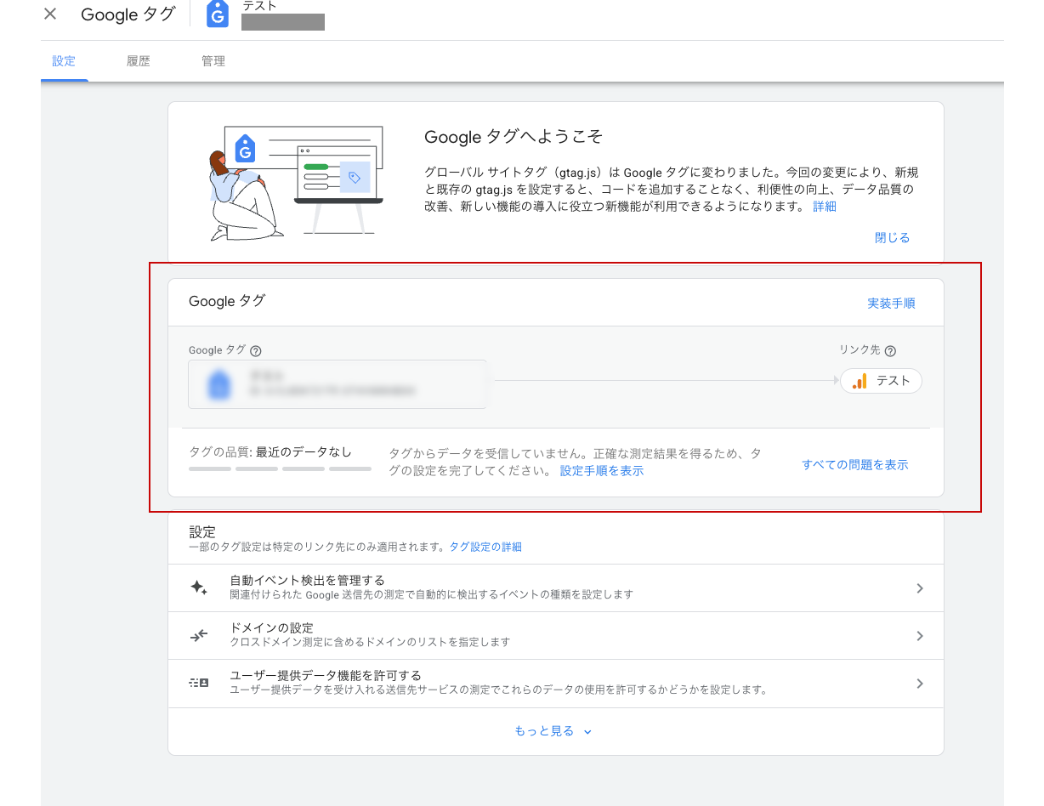Image resolution: width=1044 pixels, height=806 pixels.
Task: Open the 履歴 tab
Action: (139, 61)
